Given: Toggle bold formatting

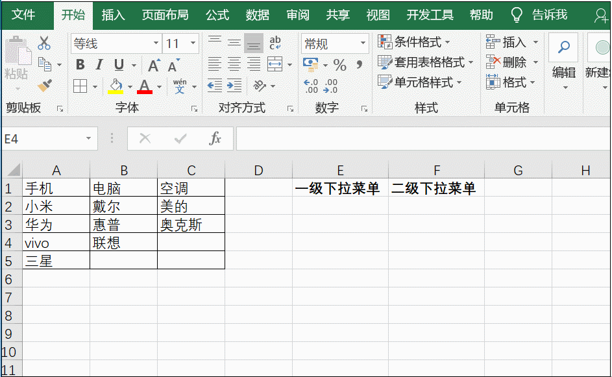Looking at the screenshot, I should (x=80, y=64).
